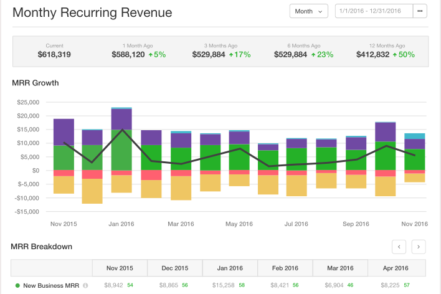Click the 12 Months Ago 50% growth stat
Viewport: 441px width, 294px height.
[385, 54]
